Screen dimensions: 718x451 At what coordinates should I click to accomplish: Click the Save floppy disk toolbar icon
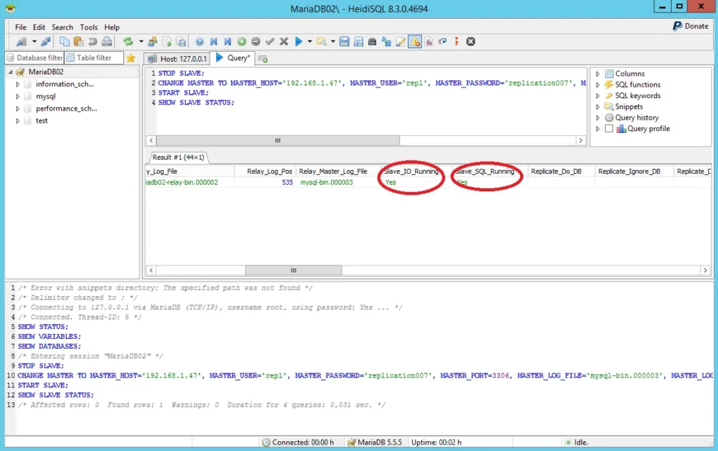[344, 42]
